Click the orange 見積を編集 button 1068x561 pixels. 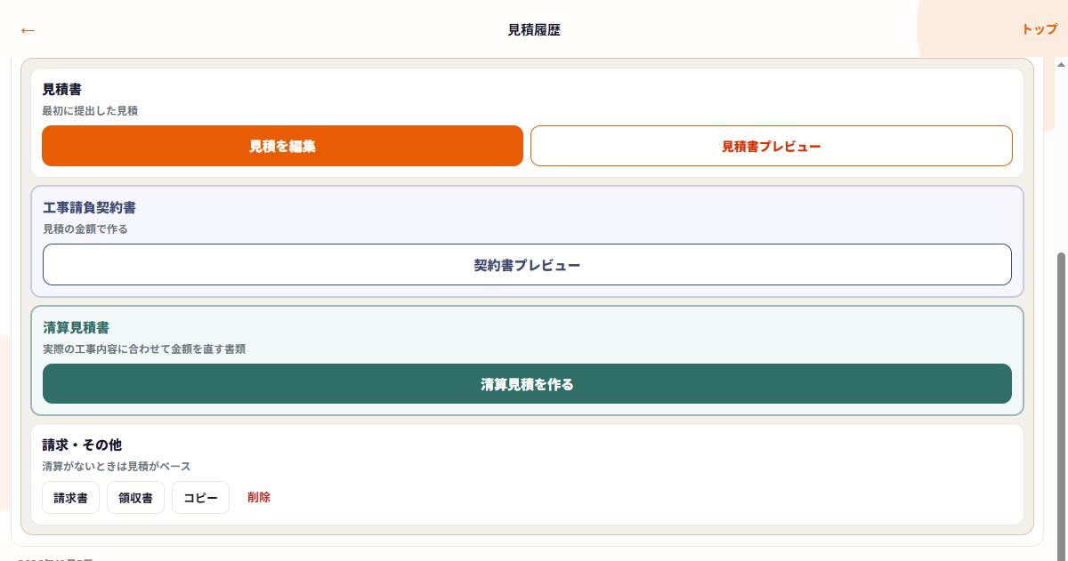coord(282,146)
